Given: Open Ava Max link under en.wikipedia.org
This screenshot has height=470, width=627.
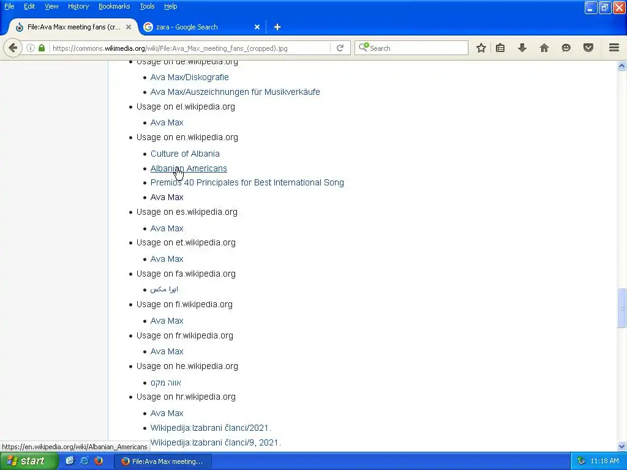Looking at the screenshot, I should [167, 198].
